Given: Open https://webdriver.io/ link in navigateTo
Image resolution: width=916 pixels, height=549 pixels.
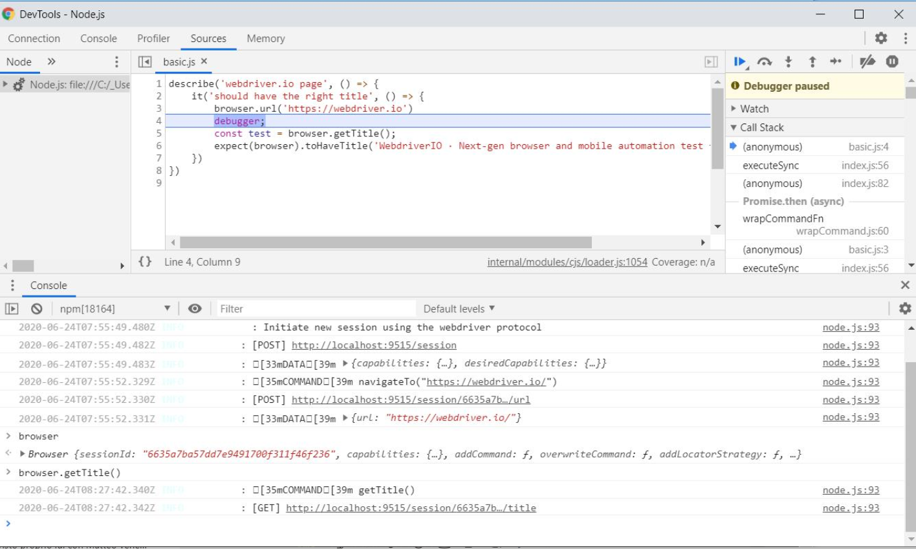Looking at the screenshot, I should coord(486,382).
